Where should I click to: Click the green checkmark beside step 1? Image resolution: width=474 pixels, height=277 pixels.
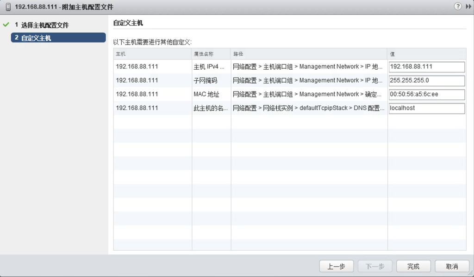[x=6, y=25]
